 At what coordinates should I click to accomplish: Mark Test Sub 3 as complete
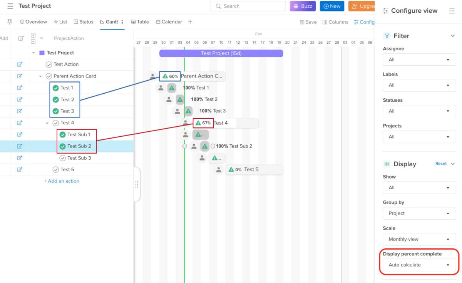(62, 158)
